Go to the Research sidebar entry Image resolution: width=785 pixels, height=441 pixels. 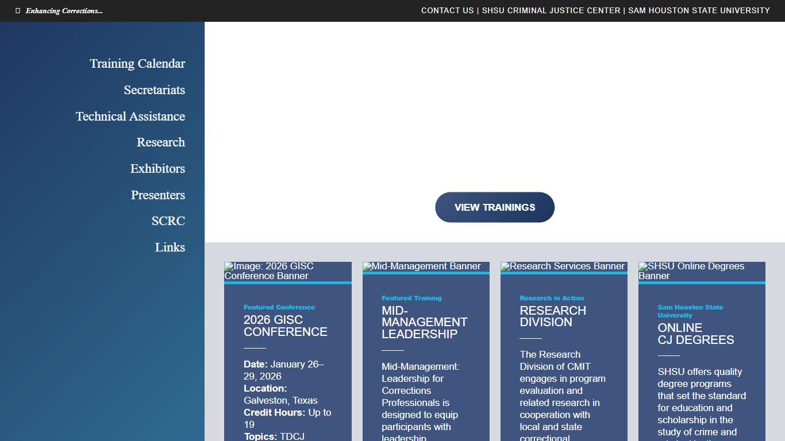tap(161, 142)
